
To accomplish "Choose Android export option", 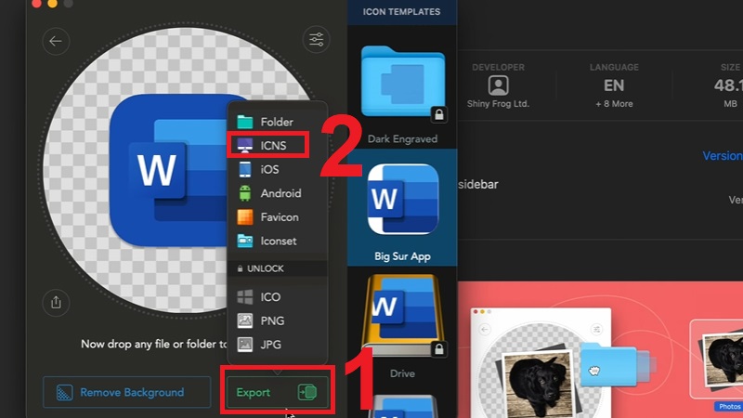I will pos(277,193).
